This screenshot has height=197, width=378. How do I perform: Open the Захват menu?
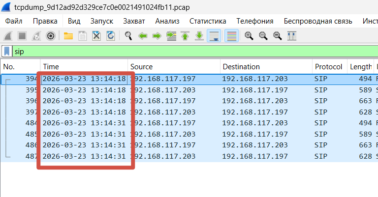pyautogui.click(x=134, y=21)
